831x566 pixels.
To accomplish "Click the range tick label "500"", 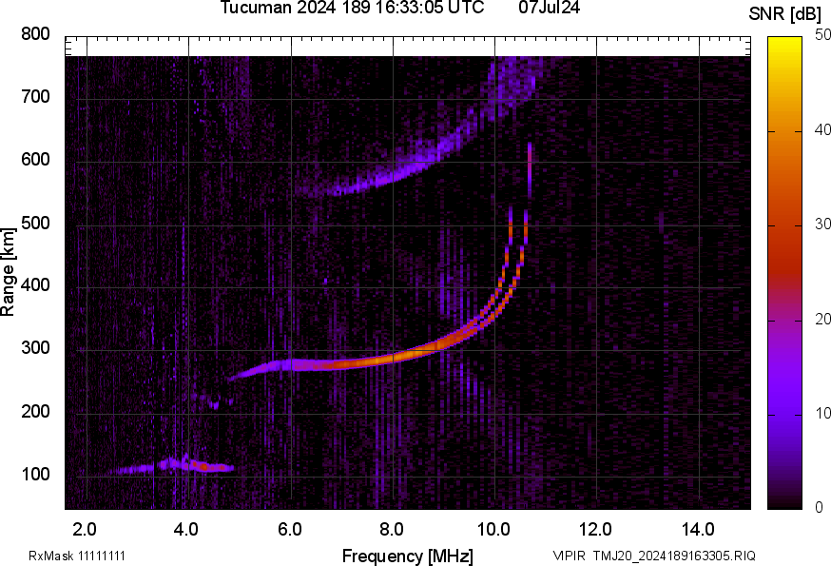I will 35,223.
